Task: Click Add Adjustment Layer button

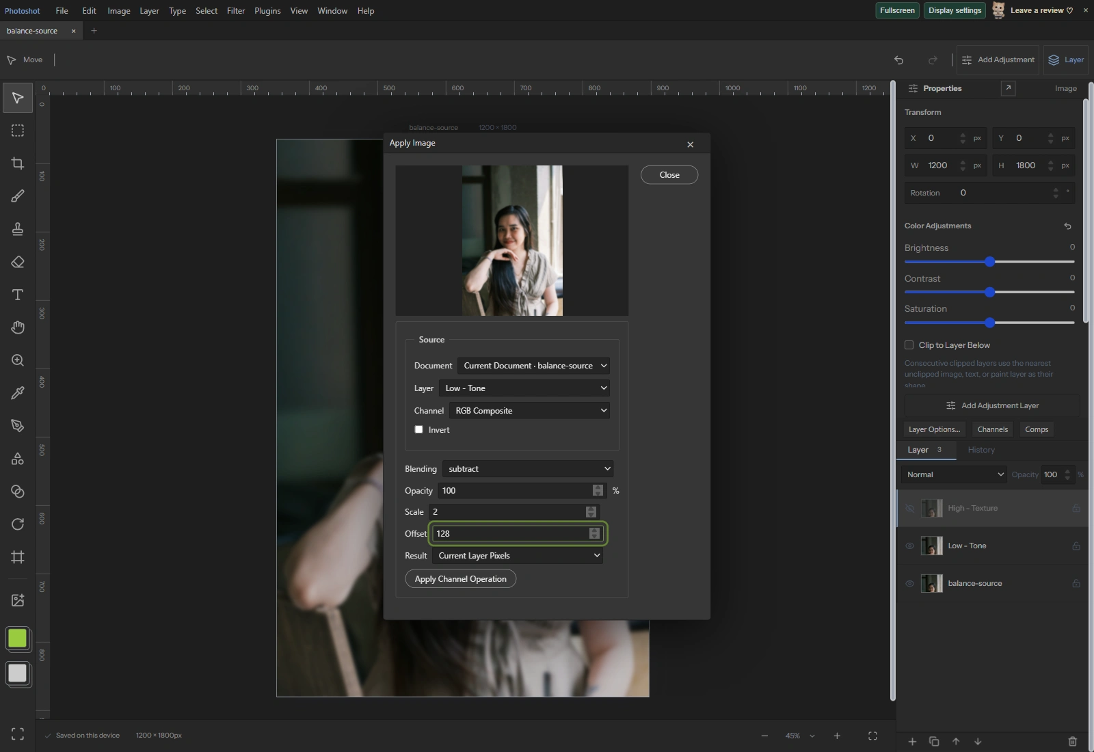Action: [992, 405]
